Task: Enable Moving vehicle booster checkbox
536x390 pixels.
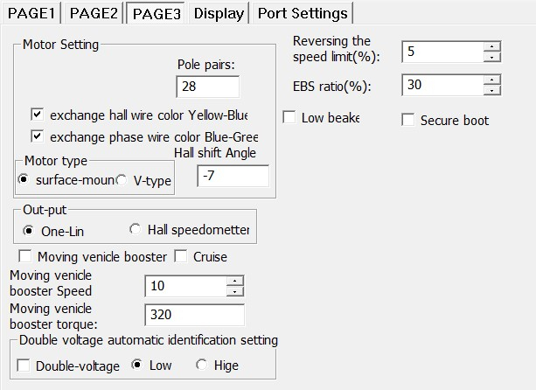Action: click(24, 257)
